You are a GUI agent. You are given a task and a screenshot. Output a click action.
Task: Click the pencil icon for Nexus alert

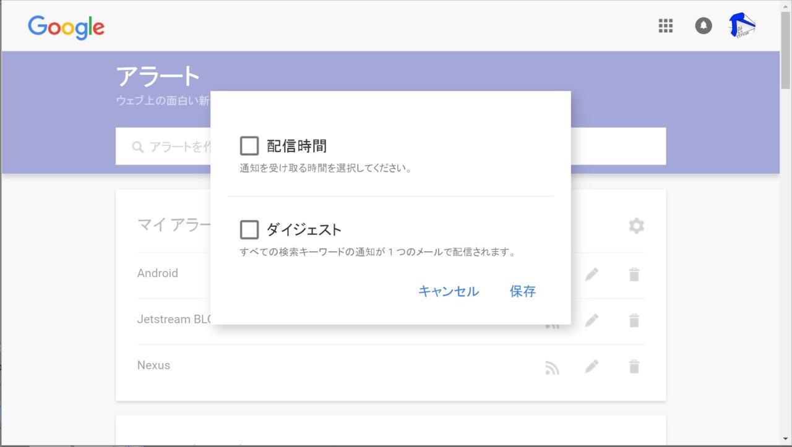[x=592, y=367]
